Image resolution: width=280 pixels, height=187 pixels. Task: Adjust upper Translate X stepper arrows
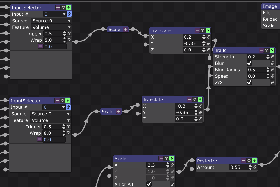[x=204, y=37]
